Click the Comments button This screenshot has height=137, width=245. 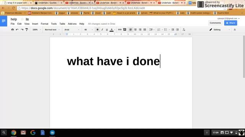215,23
